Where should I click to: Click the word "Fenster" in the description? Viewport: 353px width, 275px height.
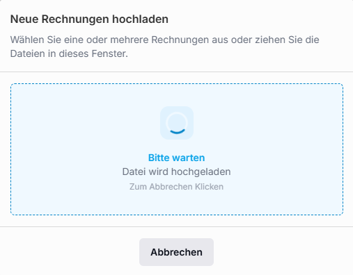(109, 53)
